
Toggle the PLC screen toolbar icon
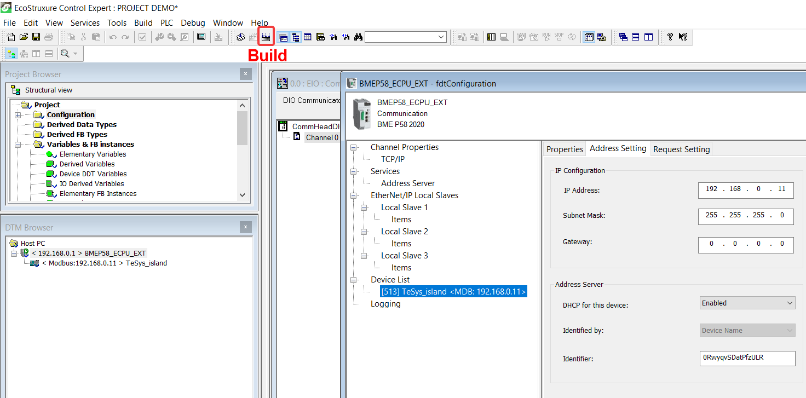pos(201,37)
